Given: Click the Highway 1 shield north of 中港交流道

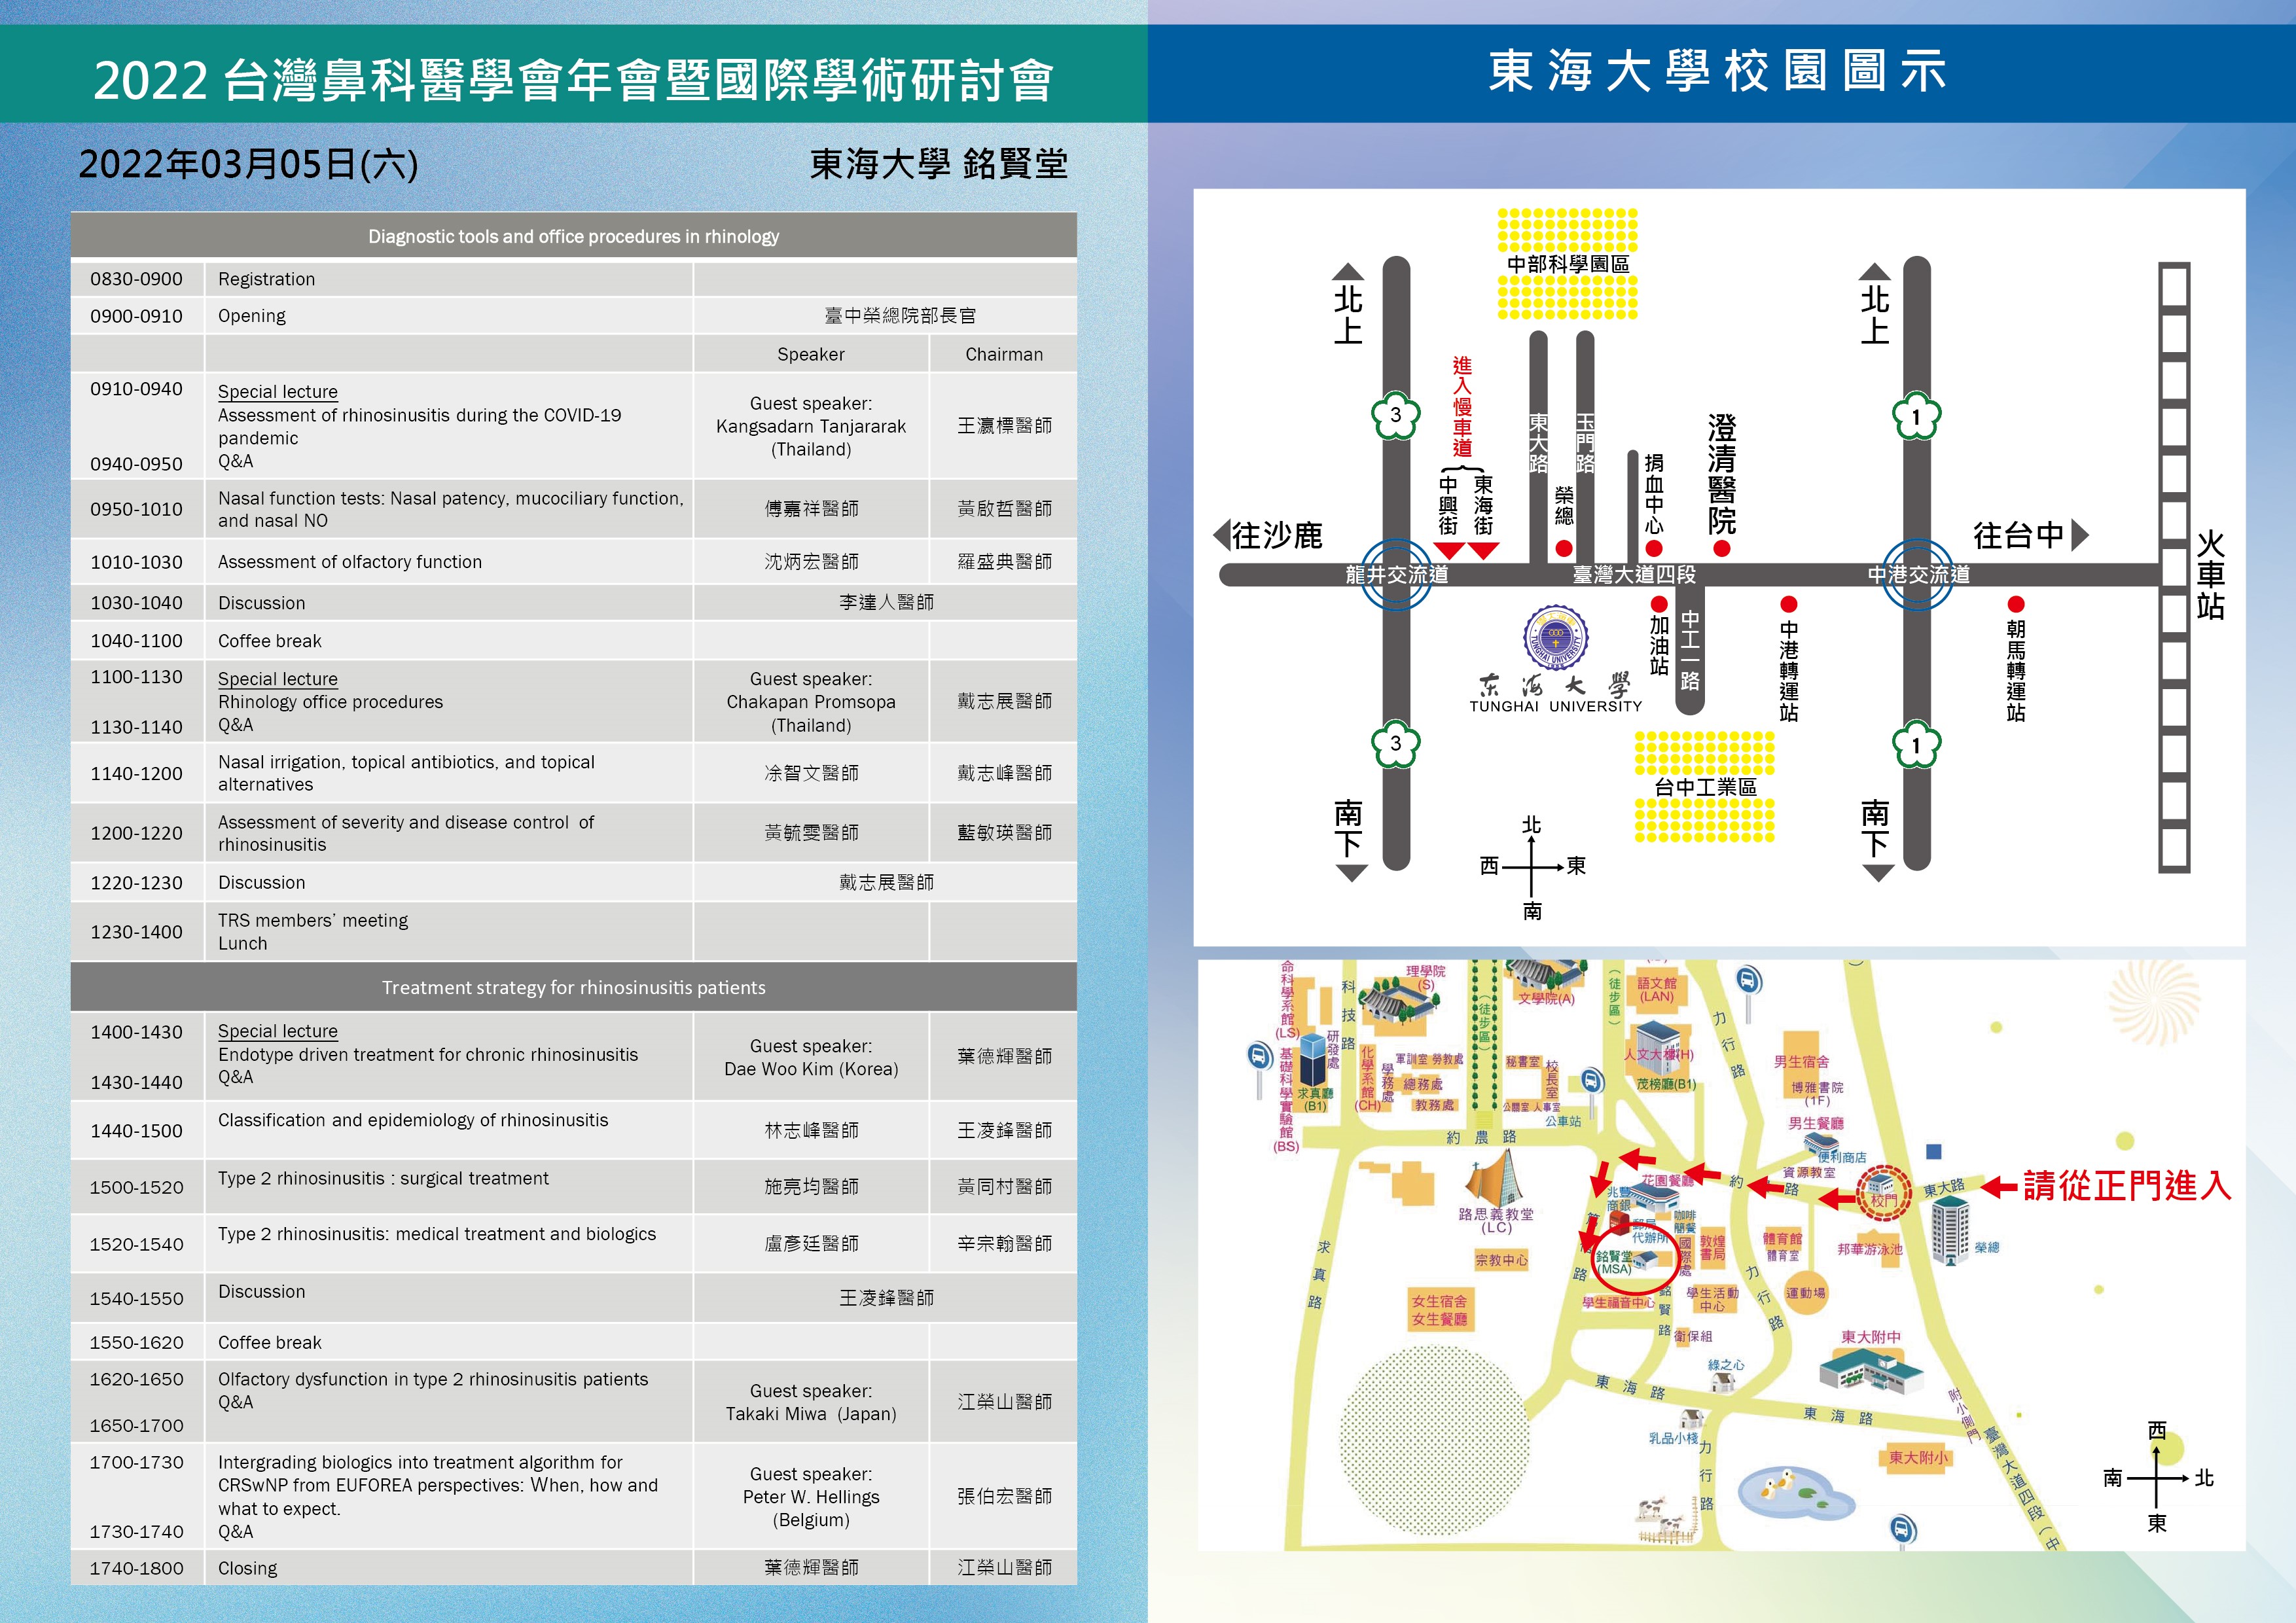Looking at the screenshot, I should (1916, 416).
